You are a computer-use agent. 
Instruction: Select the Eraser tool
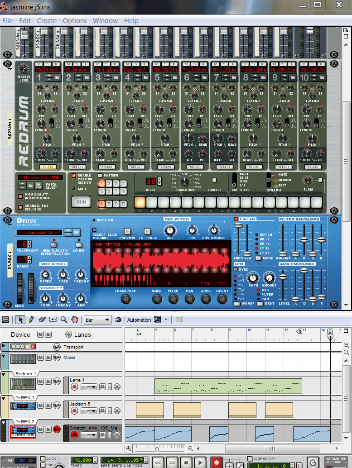[x=42, y=320]
